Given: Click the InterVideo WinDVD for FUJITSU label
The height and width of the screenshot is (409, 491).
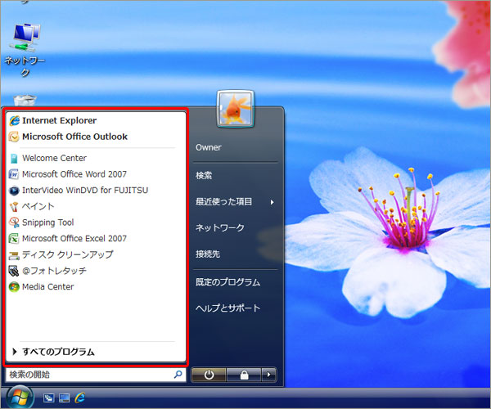Looking at the screenshot, I should (85, 191).
